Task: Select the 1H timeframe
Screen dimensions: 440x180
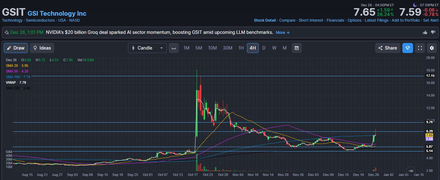Action: tap(241, 48)
